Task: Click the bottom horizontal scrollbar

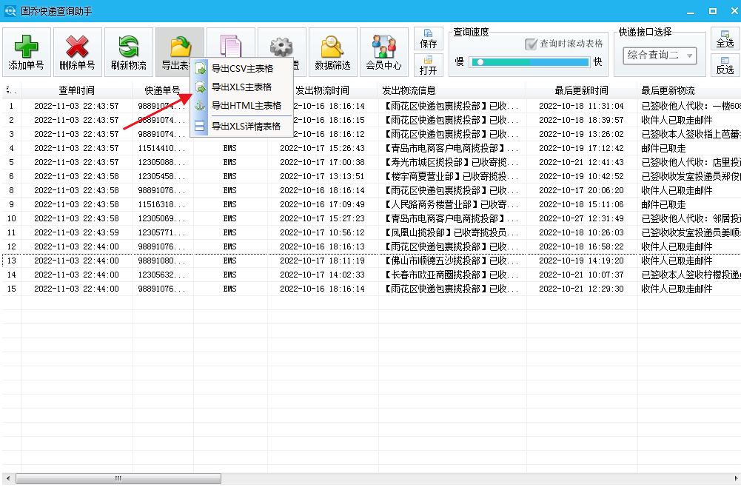Action: coord(118,479)
